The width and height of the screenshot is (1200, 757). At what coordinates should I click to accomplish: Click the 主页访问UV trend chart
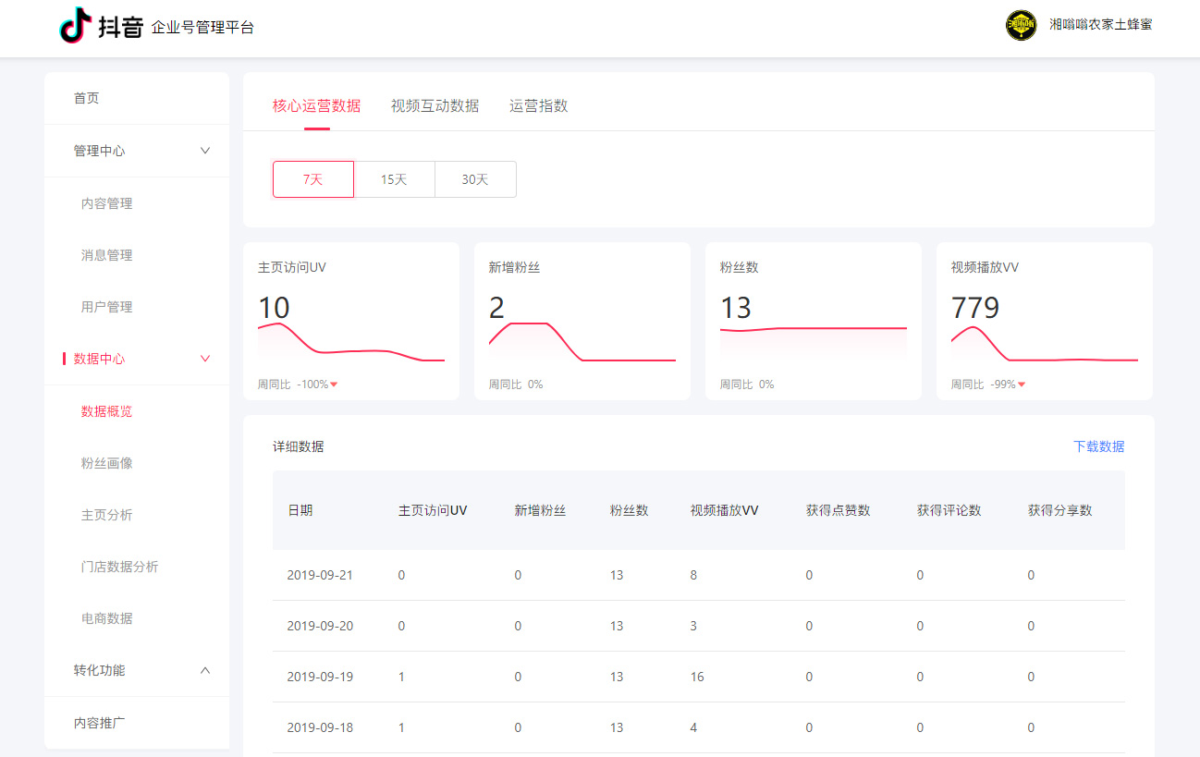click(351, 342)
